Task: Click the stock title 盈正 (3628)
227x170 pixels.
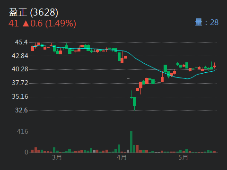Action: 34,12
